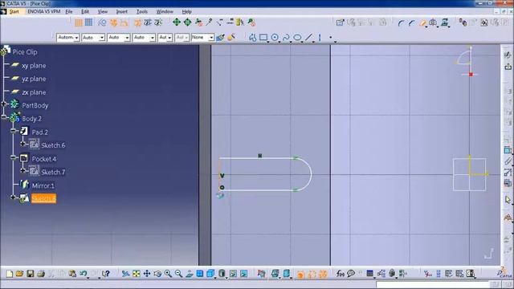
Task: Toggle Geometrical Constraints icon
Action: pyautogui.click(x=113, y=22)
